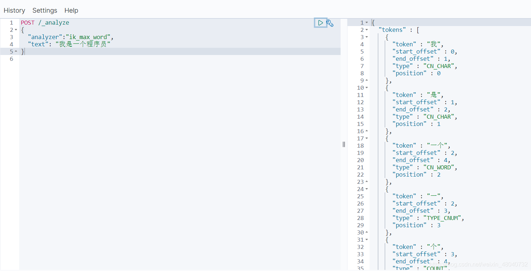Click the POST /_analyze request line
The width and height of the screenshot is (531, 271).
45,22
